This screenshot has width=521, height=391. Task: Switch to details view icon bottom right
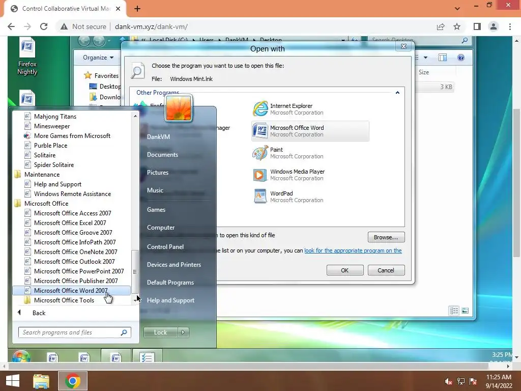pyautogui.click(x=454, y=311)
